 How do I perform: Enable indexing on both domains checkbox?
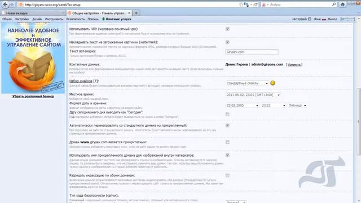coord(227,175)
